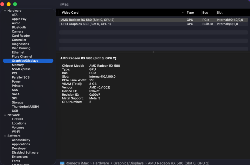This screenshot has height=165, width=250.
Task: Collapse the Network section chevron
Action: pos(5,115)
